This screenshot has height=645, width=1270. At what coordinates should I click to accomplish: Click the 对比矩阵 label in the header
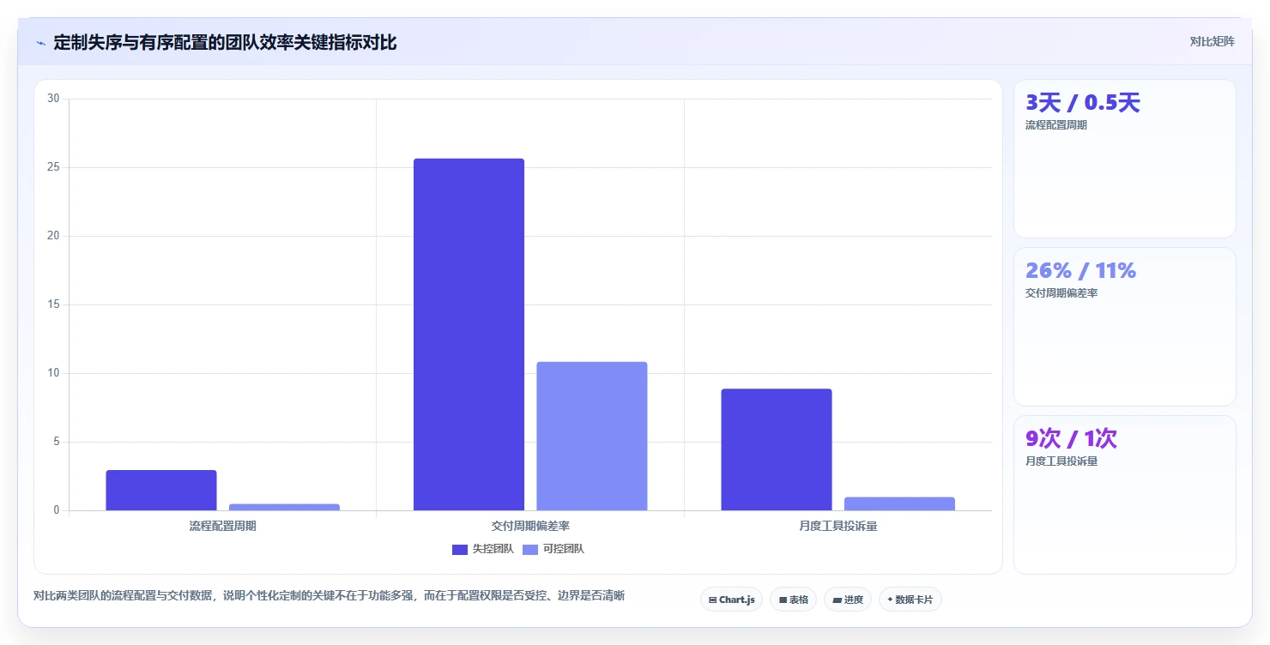click(x=1212, y=41)
